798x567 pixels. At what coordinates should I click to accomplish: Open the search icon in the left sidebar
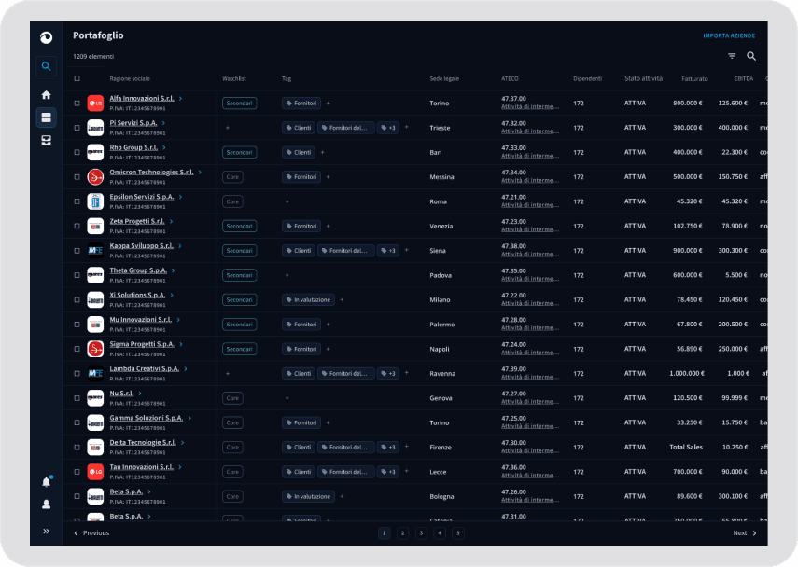[x=46, y=66]
